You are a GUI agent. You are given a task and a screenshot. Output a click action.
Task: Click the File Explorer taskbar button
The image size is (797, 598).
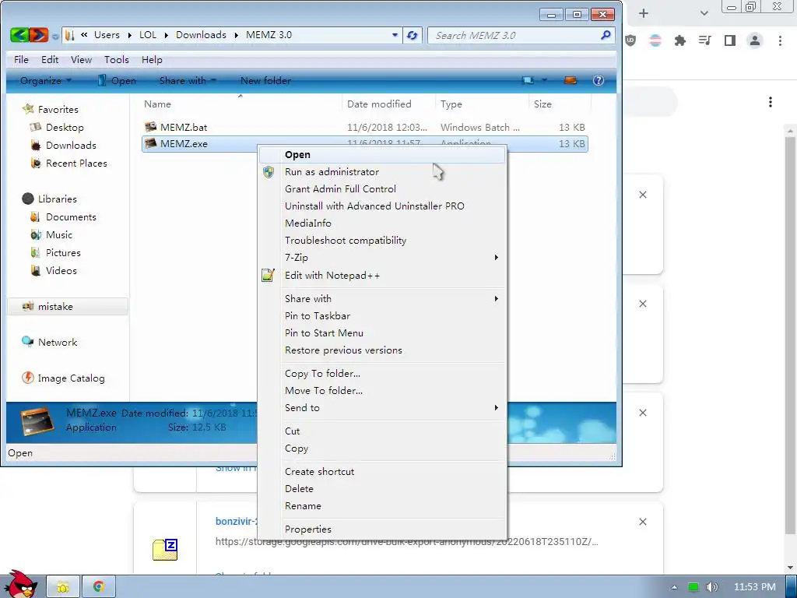[63, 587]
